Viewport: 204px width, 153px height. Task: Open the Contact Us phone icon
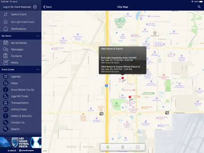[6, 122]
